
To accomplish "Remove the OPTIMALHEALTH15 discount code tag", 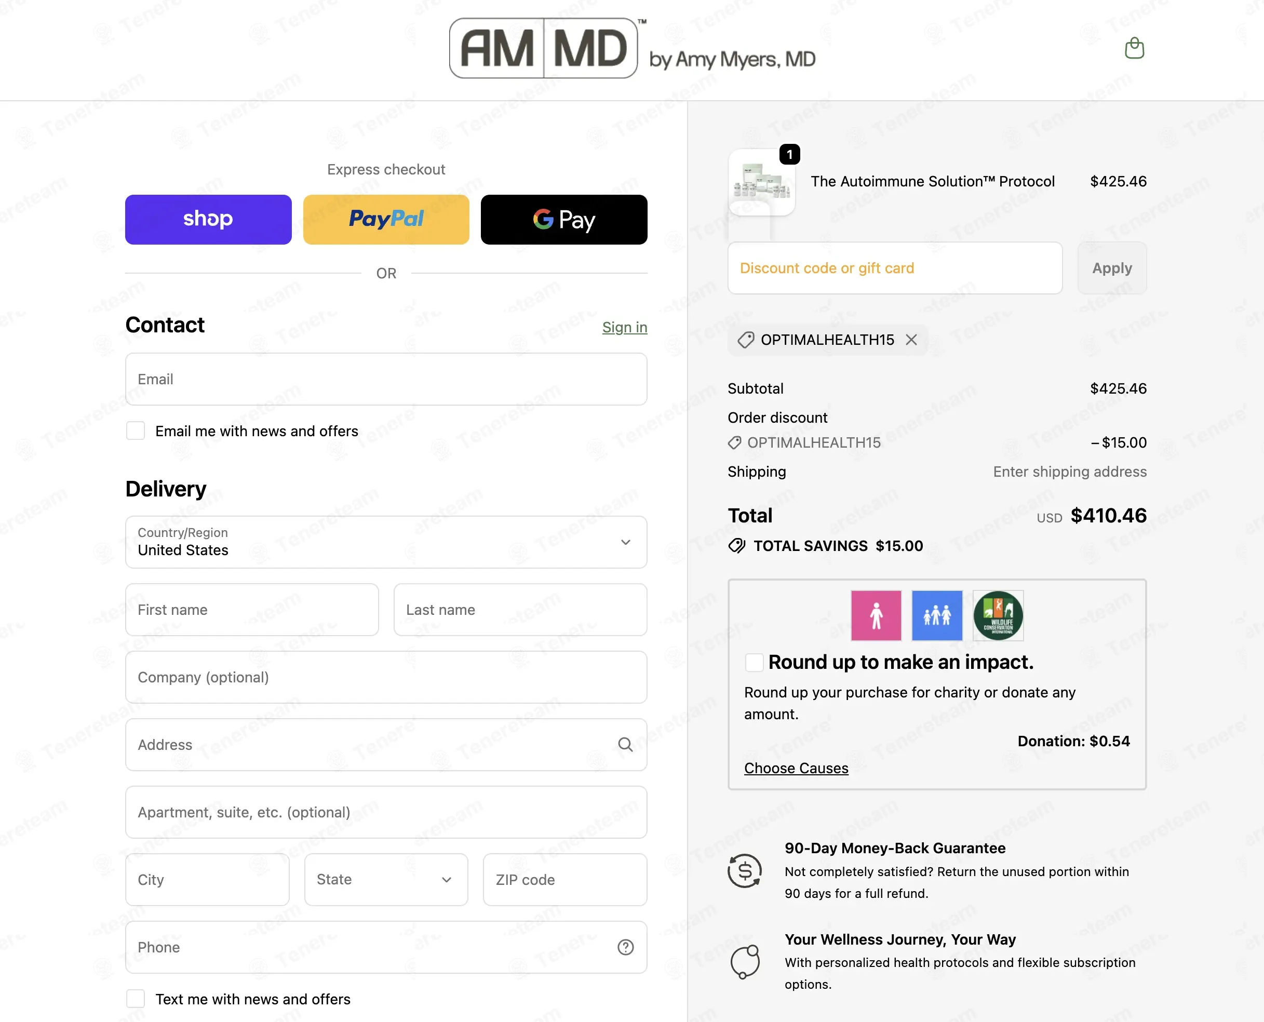I will [911, 340].
